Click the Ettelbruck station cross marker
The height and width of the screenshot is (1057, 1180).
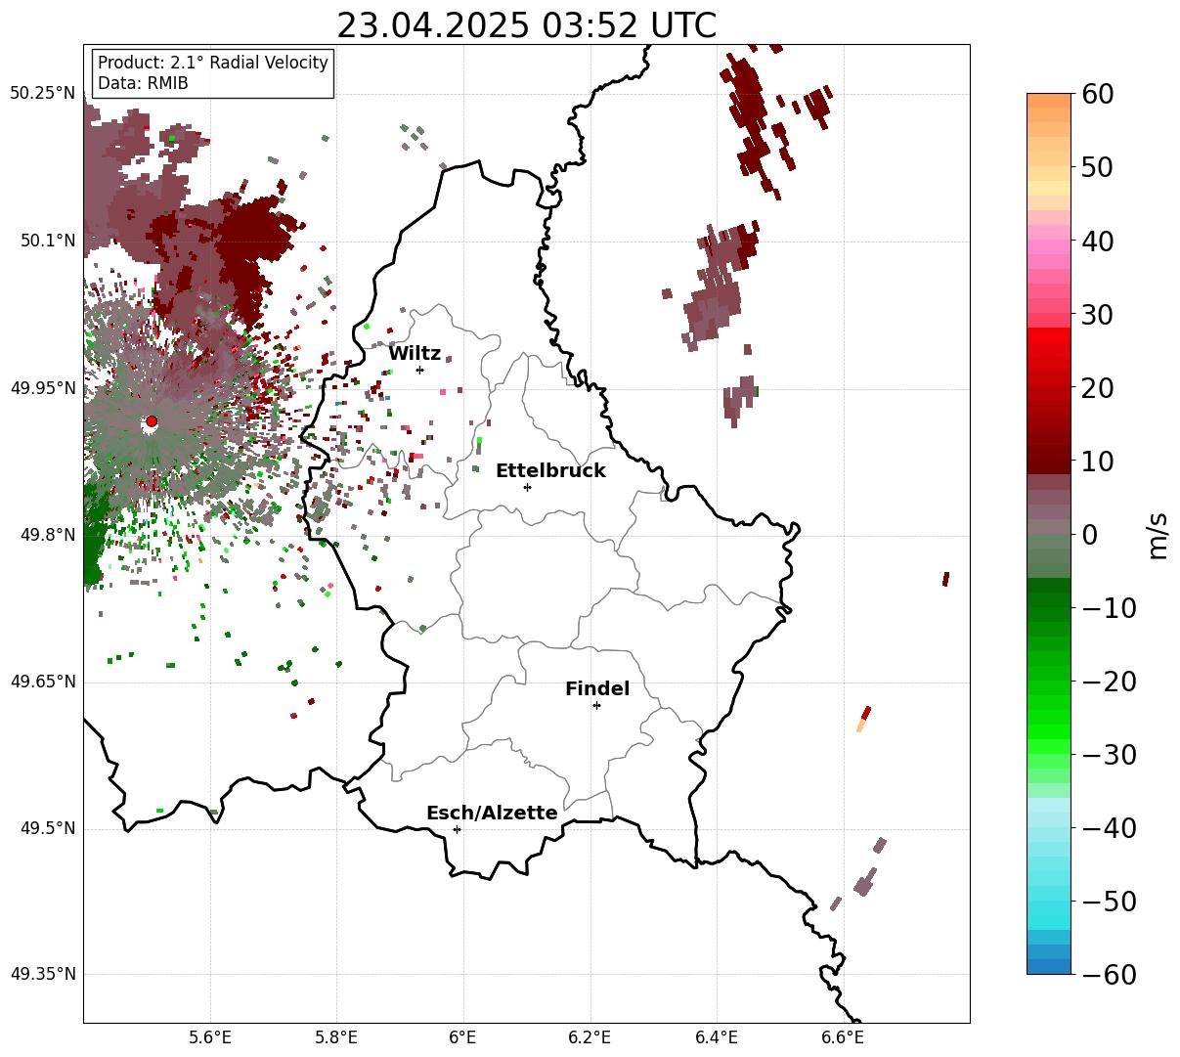click(528, 487)
